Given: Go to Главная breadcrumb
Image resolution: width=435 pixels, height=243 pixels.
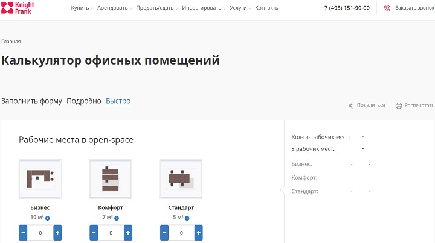Looking at the screenshot, I should (x=11, y=42).
